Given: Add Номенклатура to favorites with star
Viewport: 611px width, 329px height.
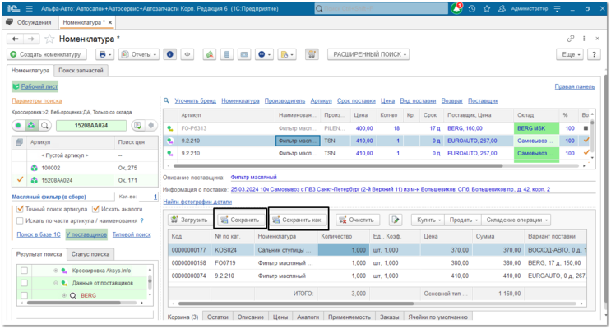Looking at the screenshot, I should 49,39.
